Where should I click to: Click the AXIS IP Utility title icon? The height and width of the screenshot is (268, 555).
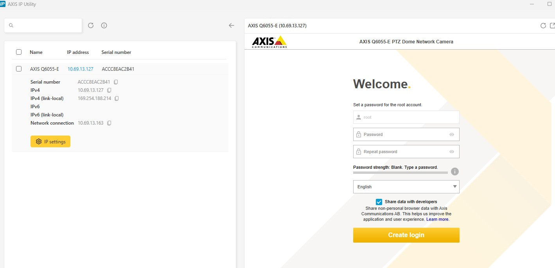tap(2, 4)
